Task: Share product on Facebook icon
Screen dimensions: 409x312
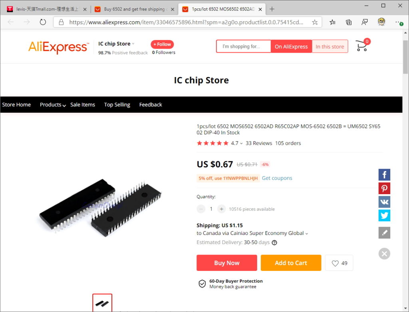Action: (384, 175)
